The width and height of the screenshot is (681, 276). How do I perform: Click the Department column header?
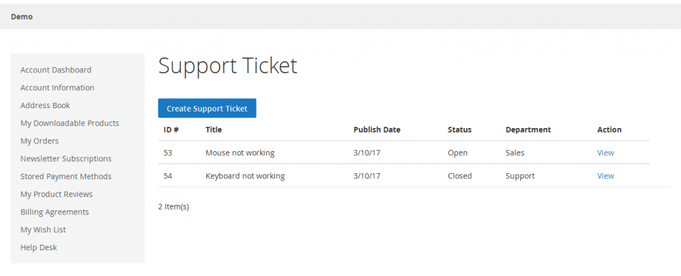coord(528,129)
